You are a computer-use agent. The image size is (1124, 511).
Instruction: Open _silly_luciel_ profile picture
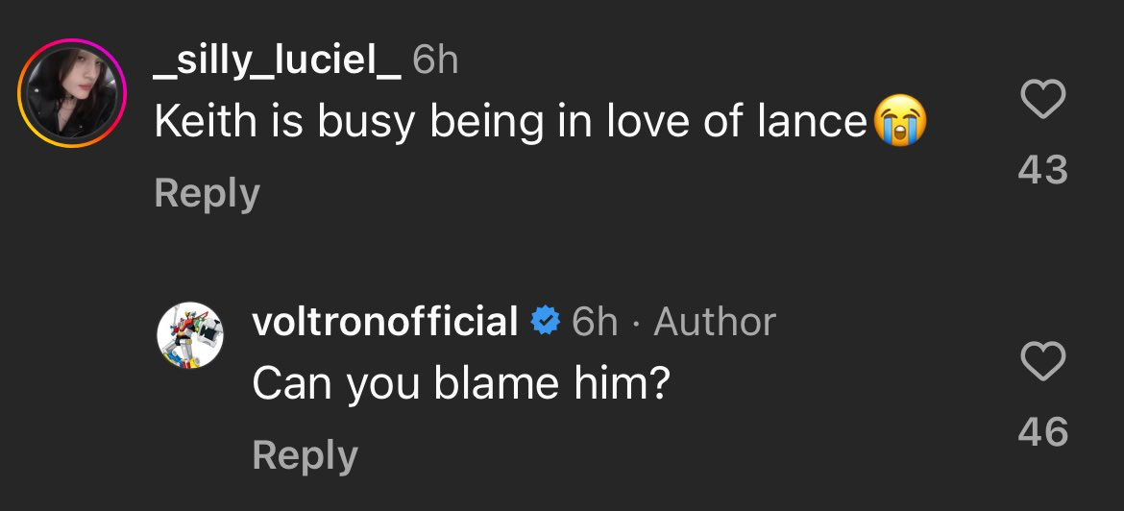[73, 93]
